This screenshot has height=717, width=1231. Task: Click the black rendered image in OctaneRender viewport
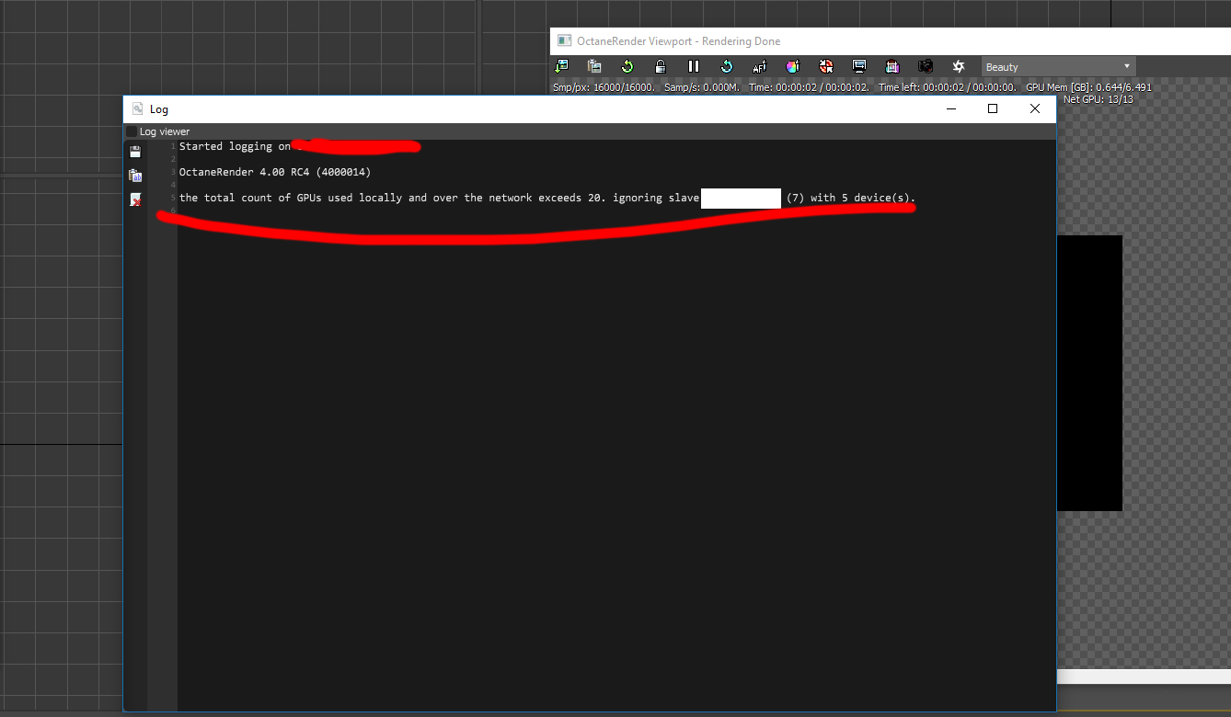tap(1089, 373)
